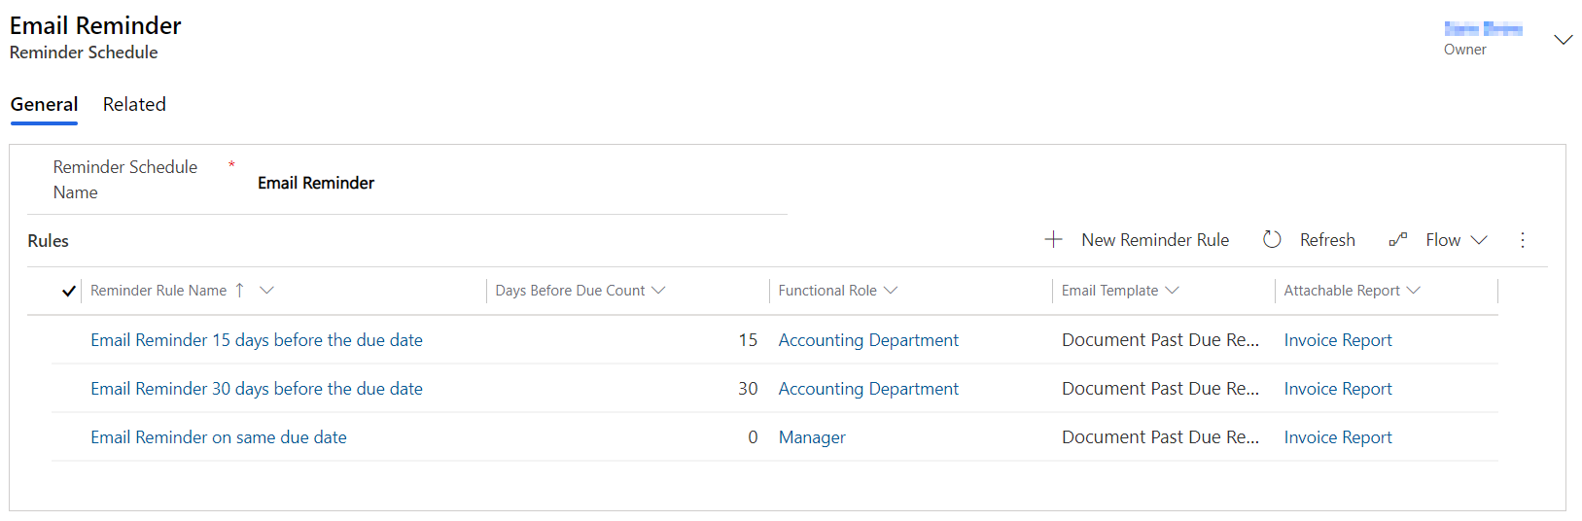This screenshot has width=1582, height=521.
Task: Click the Flow icon in the Rules toolbar
Action: point(1398,239)
